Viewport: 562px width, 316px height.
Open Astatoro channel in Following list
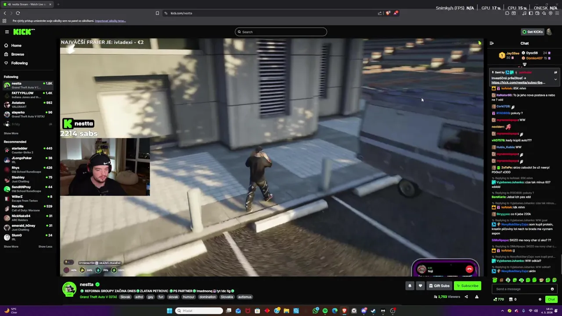coord(28,104)
